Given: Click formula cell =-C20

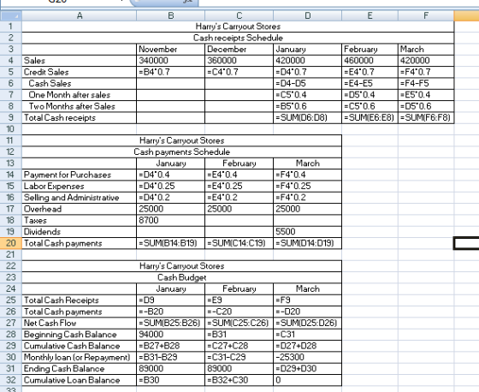Looking at the screenshot, I should 239,312.
